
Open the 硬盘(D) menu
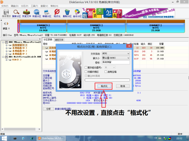pos(15,6)
